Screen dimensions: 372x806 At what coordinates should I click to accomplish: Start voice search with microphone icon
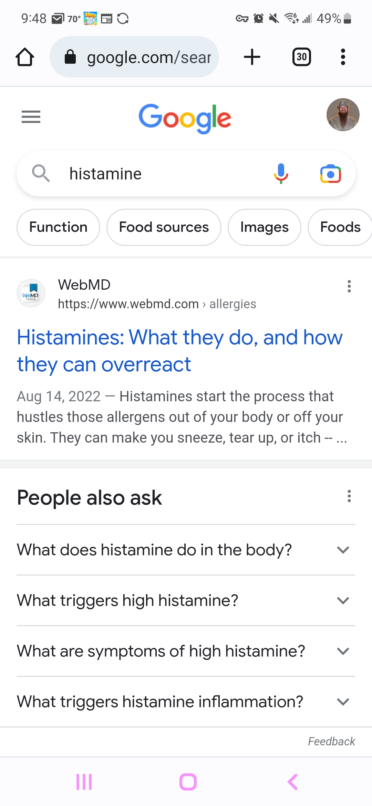pyautogui.click(x=281, y=174)
